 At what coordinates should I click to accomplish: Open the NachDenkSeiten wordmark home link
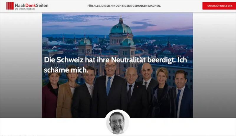[32, 5]
